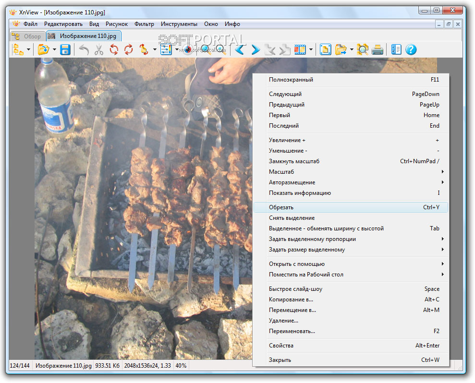475x383 pixels.
Task: Click the Undo arrow icon
Action: click(x=84, y=49)
